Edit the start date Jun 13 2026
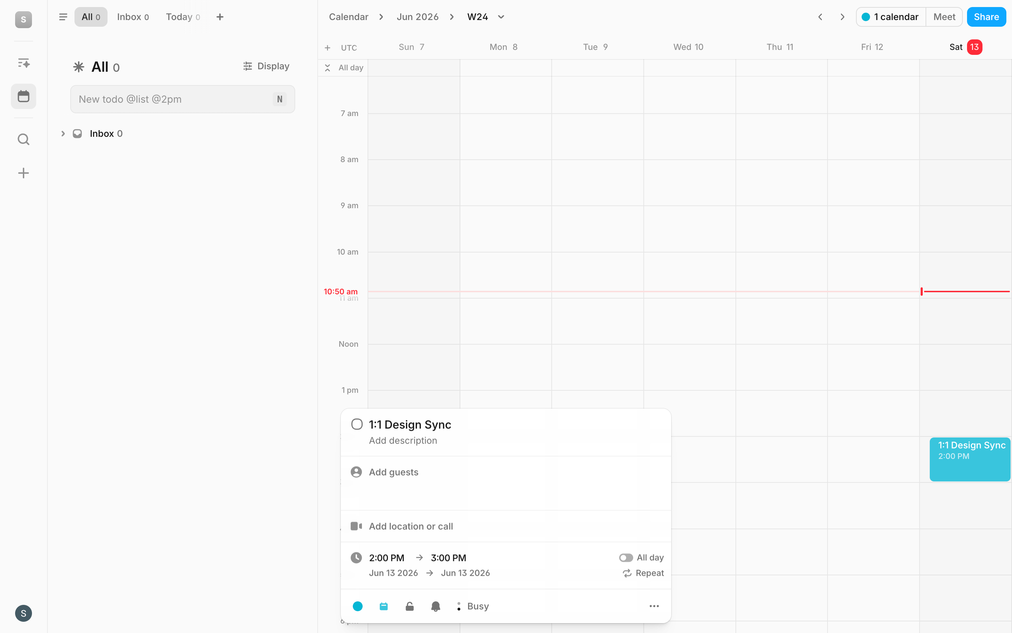The image size is (1012, 633). pos(393,573)
